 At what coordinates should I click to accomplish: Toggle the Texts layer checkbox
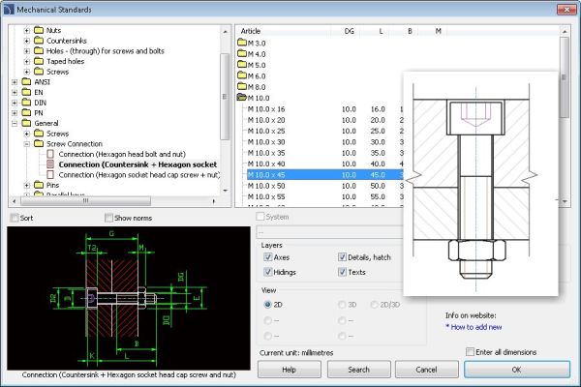[x=342, y=272]
